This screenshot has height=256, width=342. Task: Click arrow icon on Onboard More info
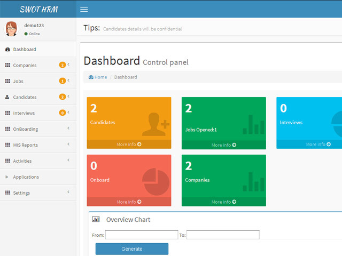(139, 202)
